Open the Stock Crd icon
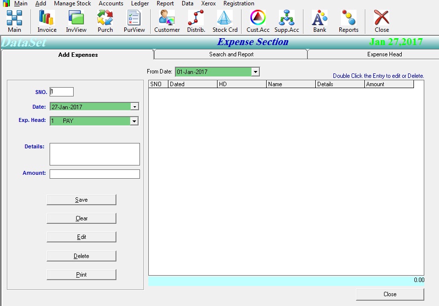 click(225, 22)
